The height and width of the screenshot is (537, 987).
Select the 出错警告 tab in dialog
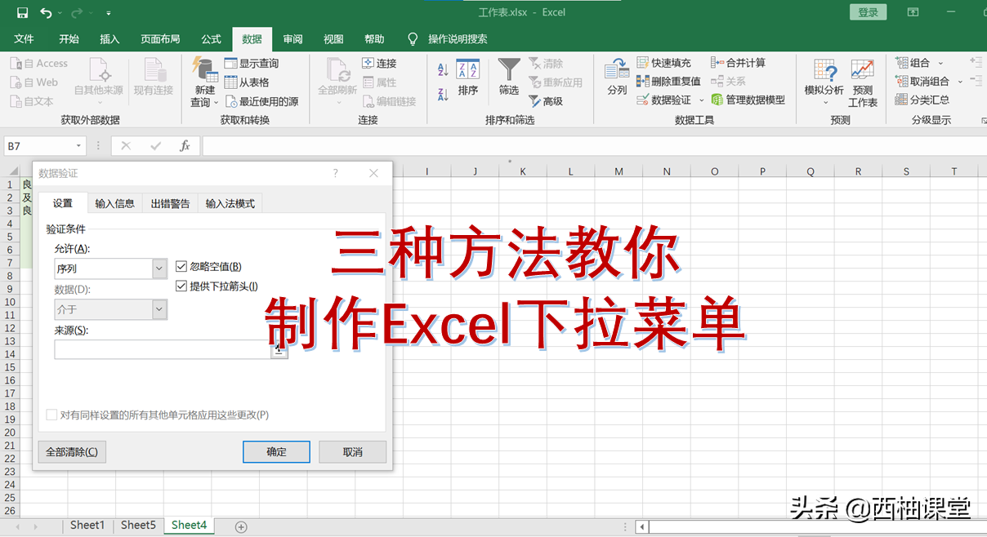(x=170, y=203)
